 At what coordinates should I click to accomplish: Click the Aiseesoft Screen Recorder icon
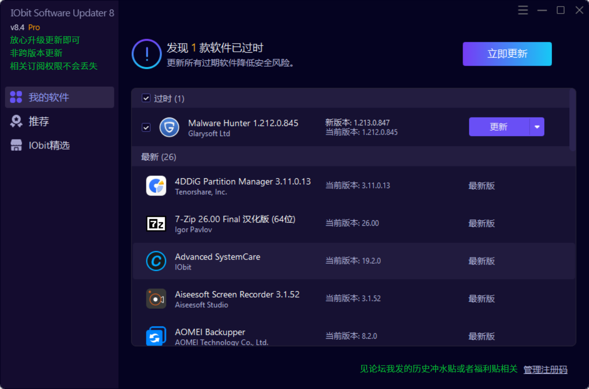click(156, 299)
